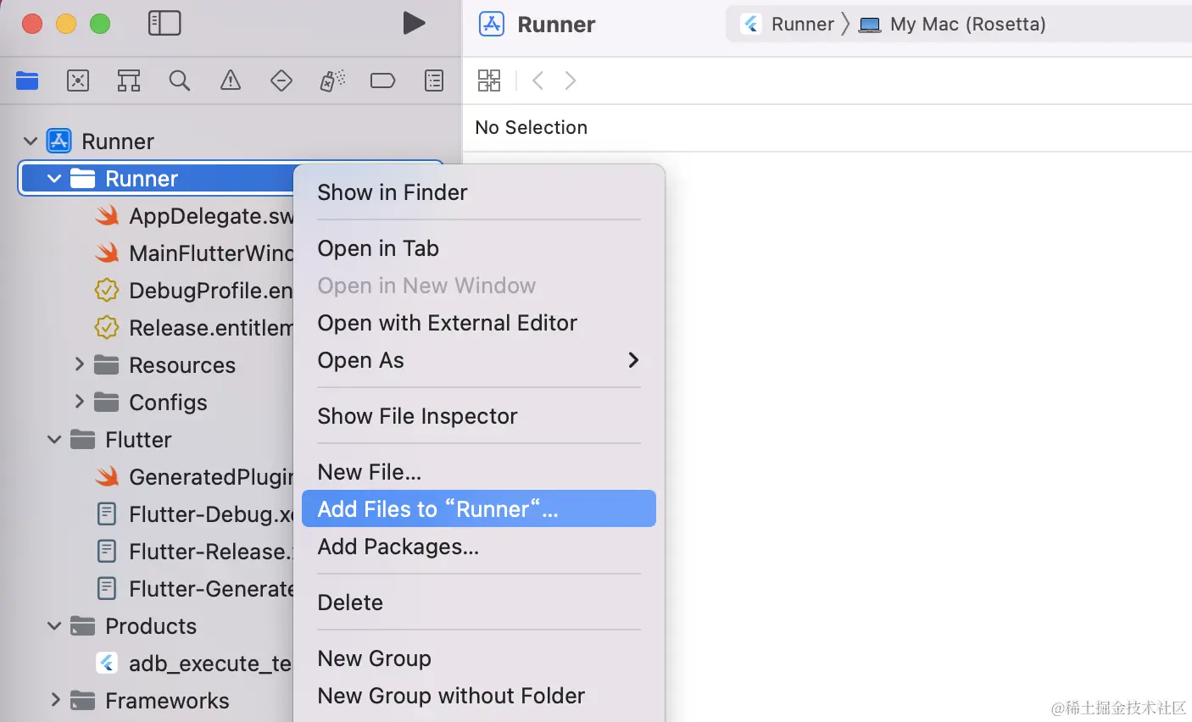This screenshot has height=722, width=1192.
Task: Choose New Group without Folder
Action: 478,696
